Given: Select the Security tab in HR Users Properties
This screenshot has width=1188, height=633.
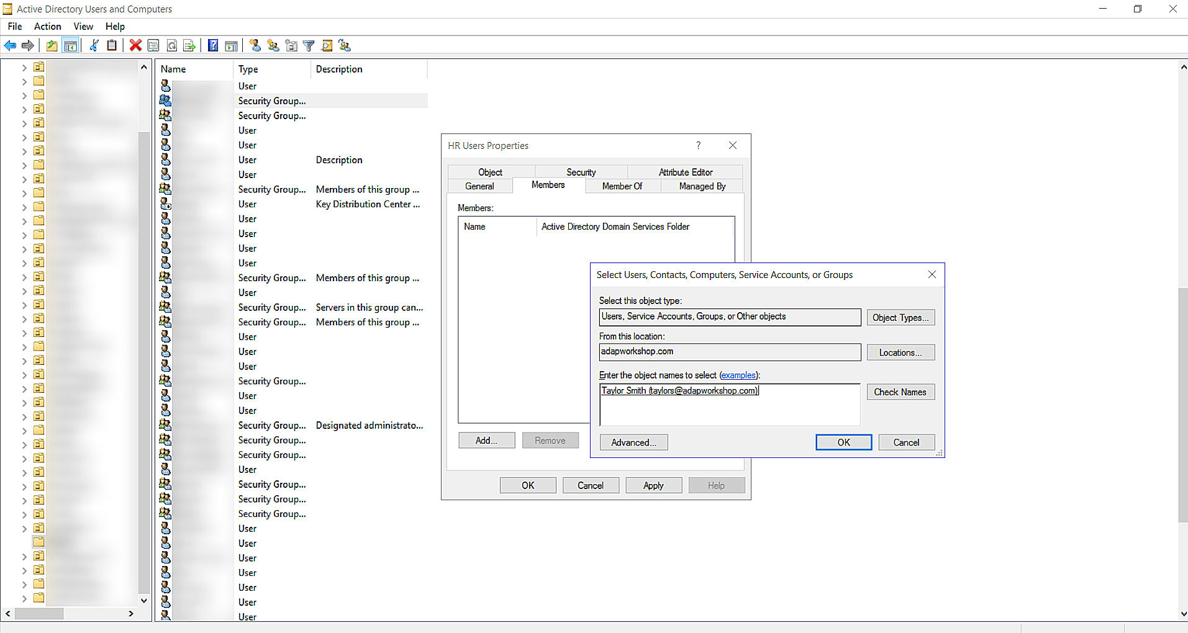Looking at the screenshot, I should pos(580,172).
